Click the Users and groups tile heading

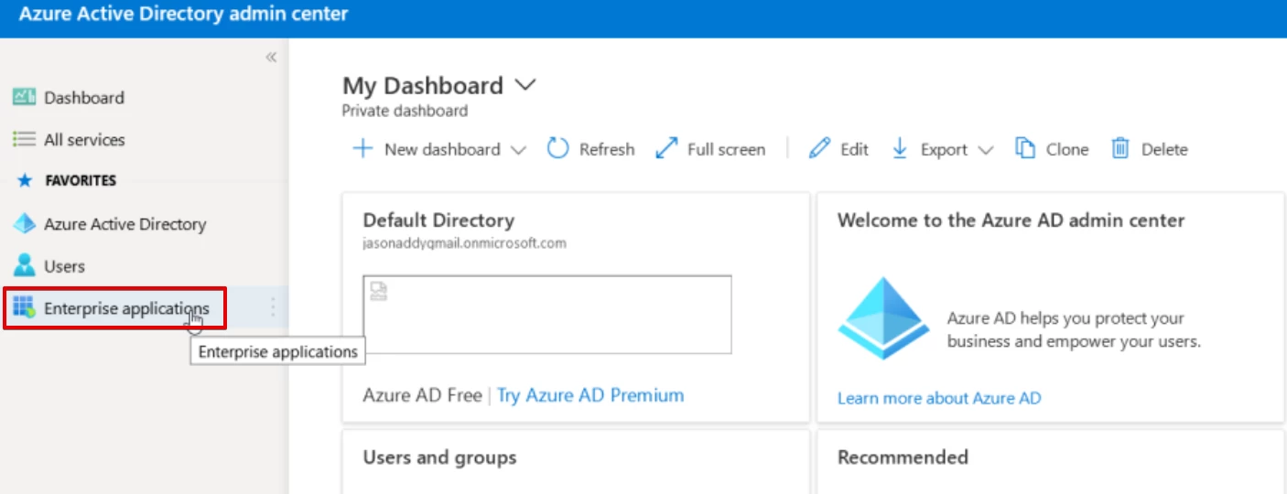pyautogui.click(x=439, y=457)
